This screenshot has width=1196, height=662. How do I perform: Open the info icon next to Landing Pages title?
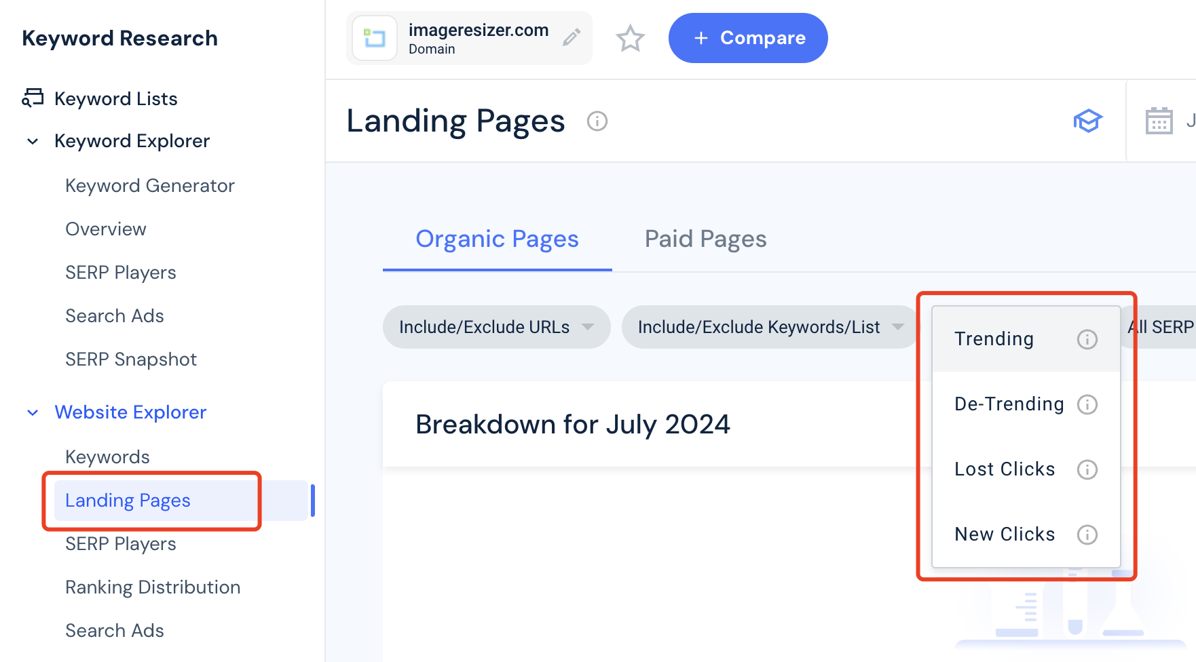point(597,121)
